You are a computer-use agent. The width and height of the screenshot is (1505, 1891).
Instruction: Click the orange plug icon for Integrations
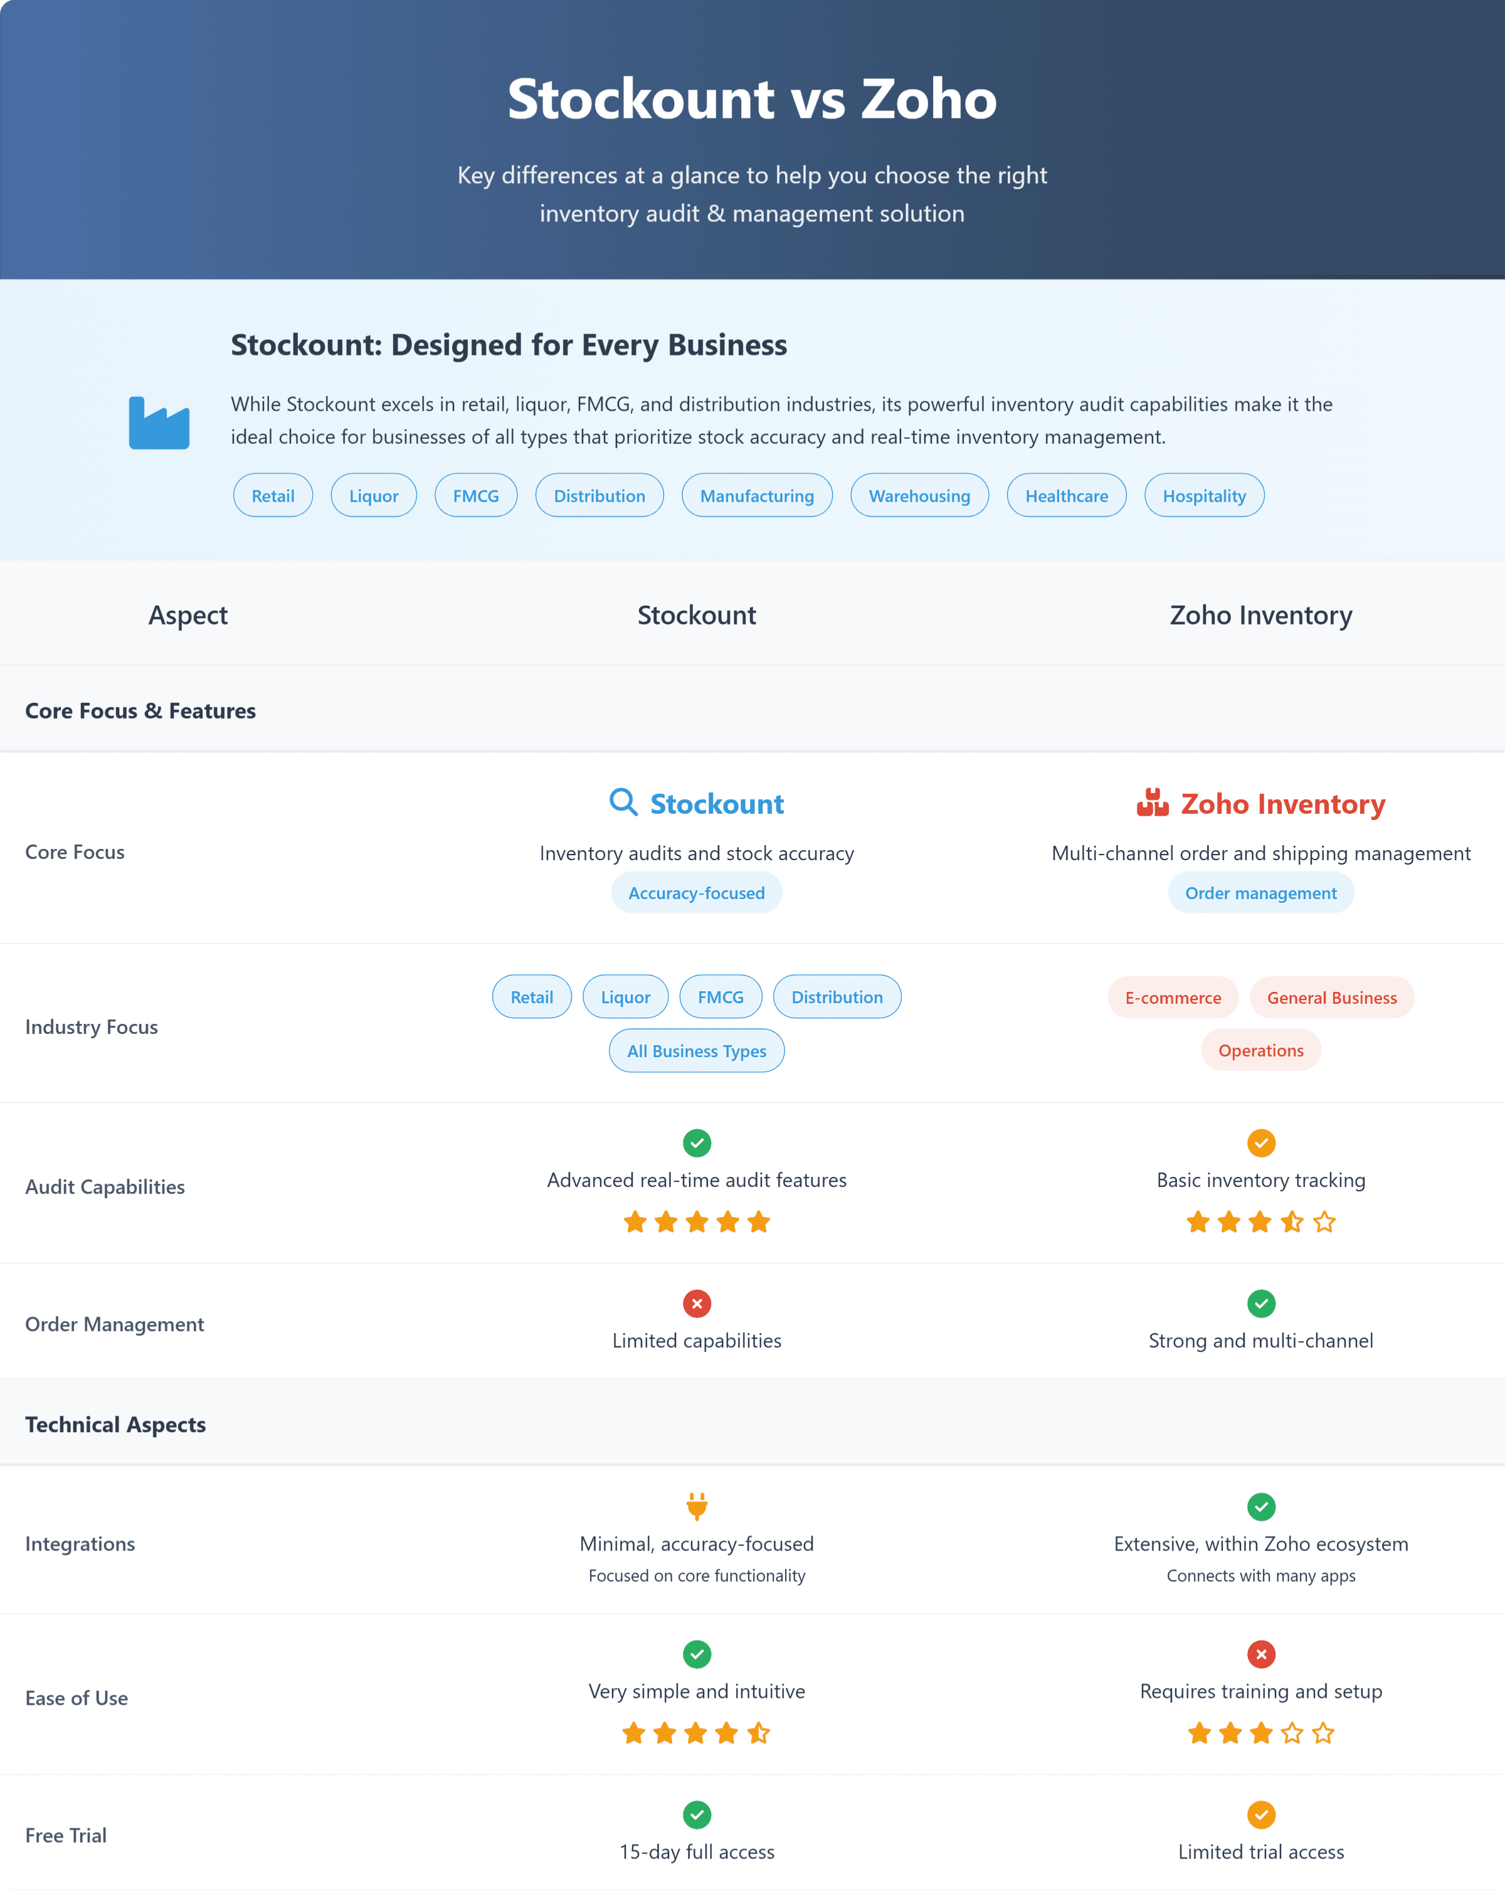pos(697,1506)
